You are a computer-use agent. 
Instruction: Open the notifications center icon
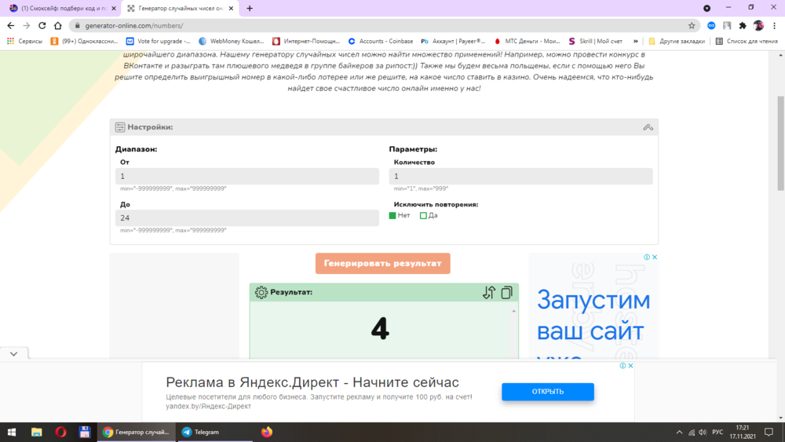(x=769, y=432)
